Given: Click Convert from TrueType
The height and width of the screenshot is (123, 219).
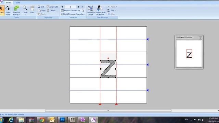Looking at the screenshot, I should click(x=100, y=11).
